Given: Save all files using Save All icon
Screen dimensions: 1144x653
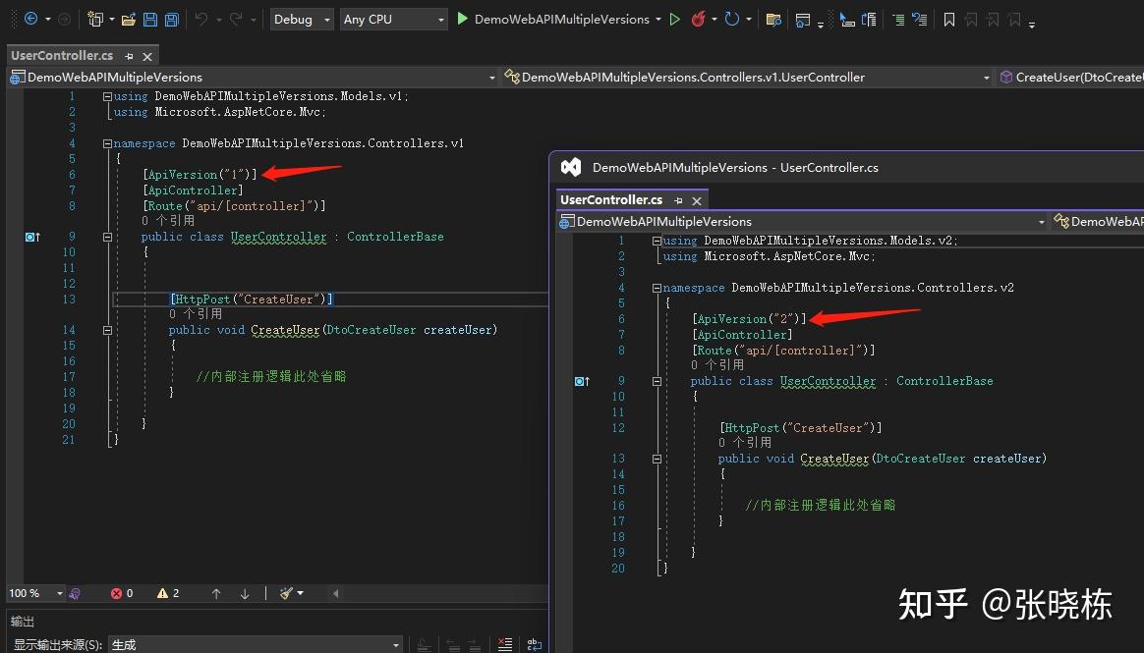Looking at the screenshot, I should point(173,19).
